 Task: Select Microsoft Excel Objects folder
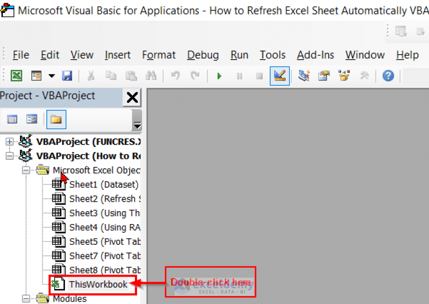click(x=97, y=170)
